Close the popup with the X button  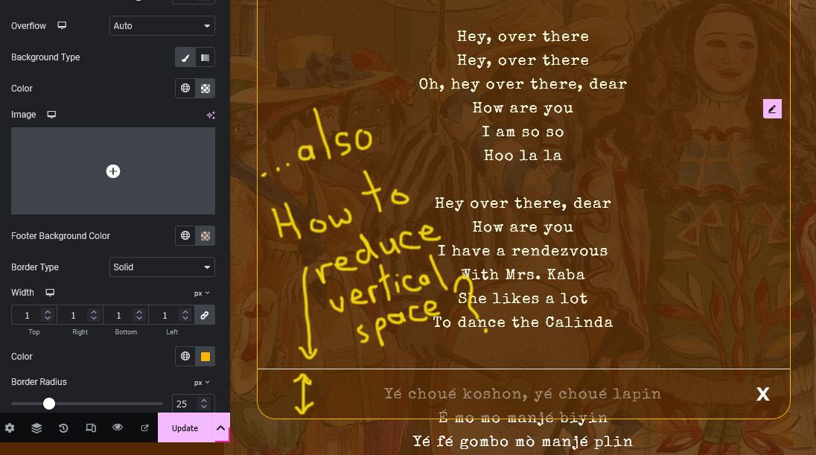[763, 394]
